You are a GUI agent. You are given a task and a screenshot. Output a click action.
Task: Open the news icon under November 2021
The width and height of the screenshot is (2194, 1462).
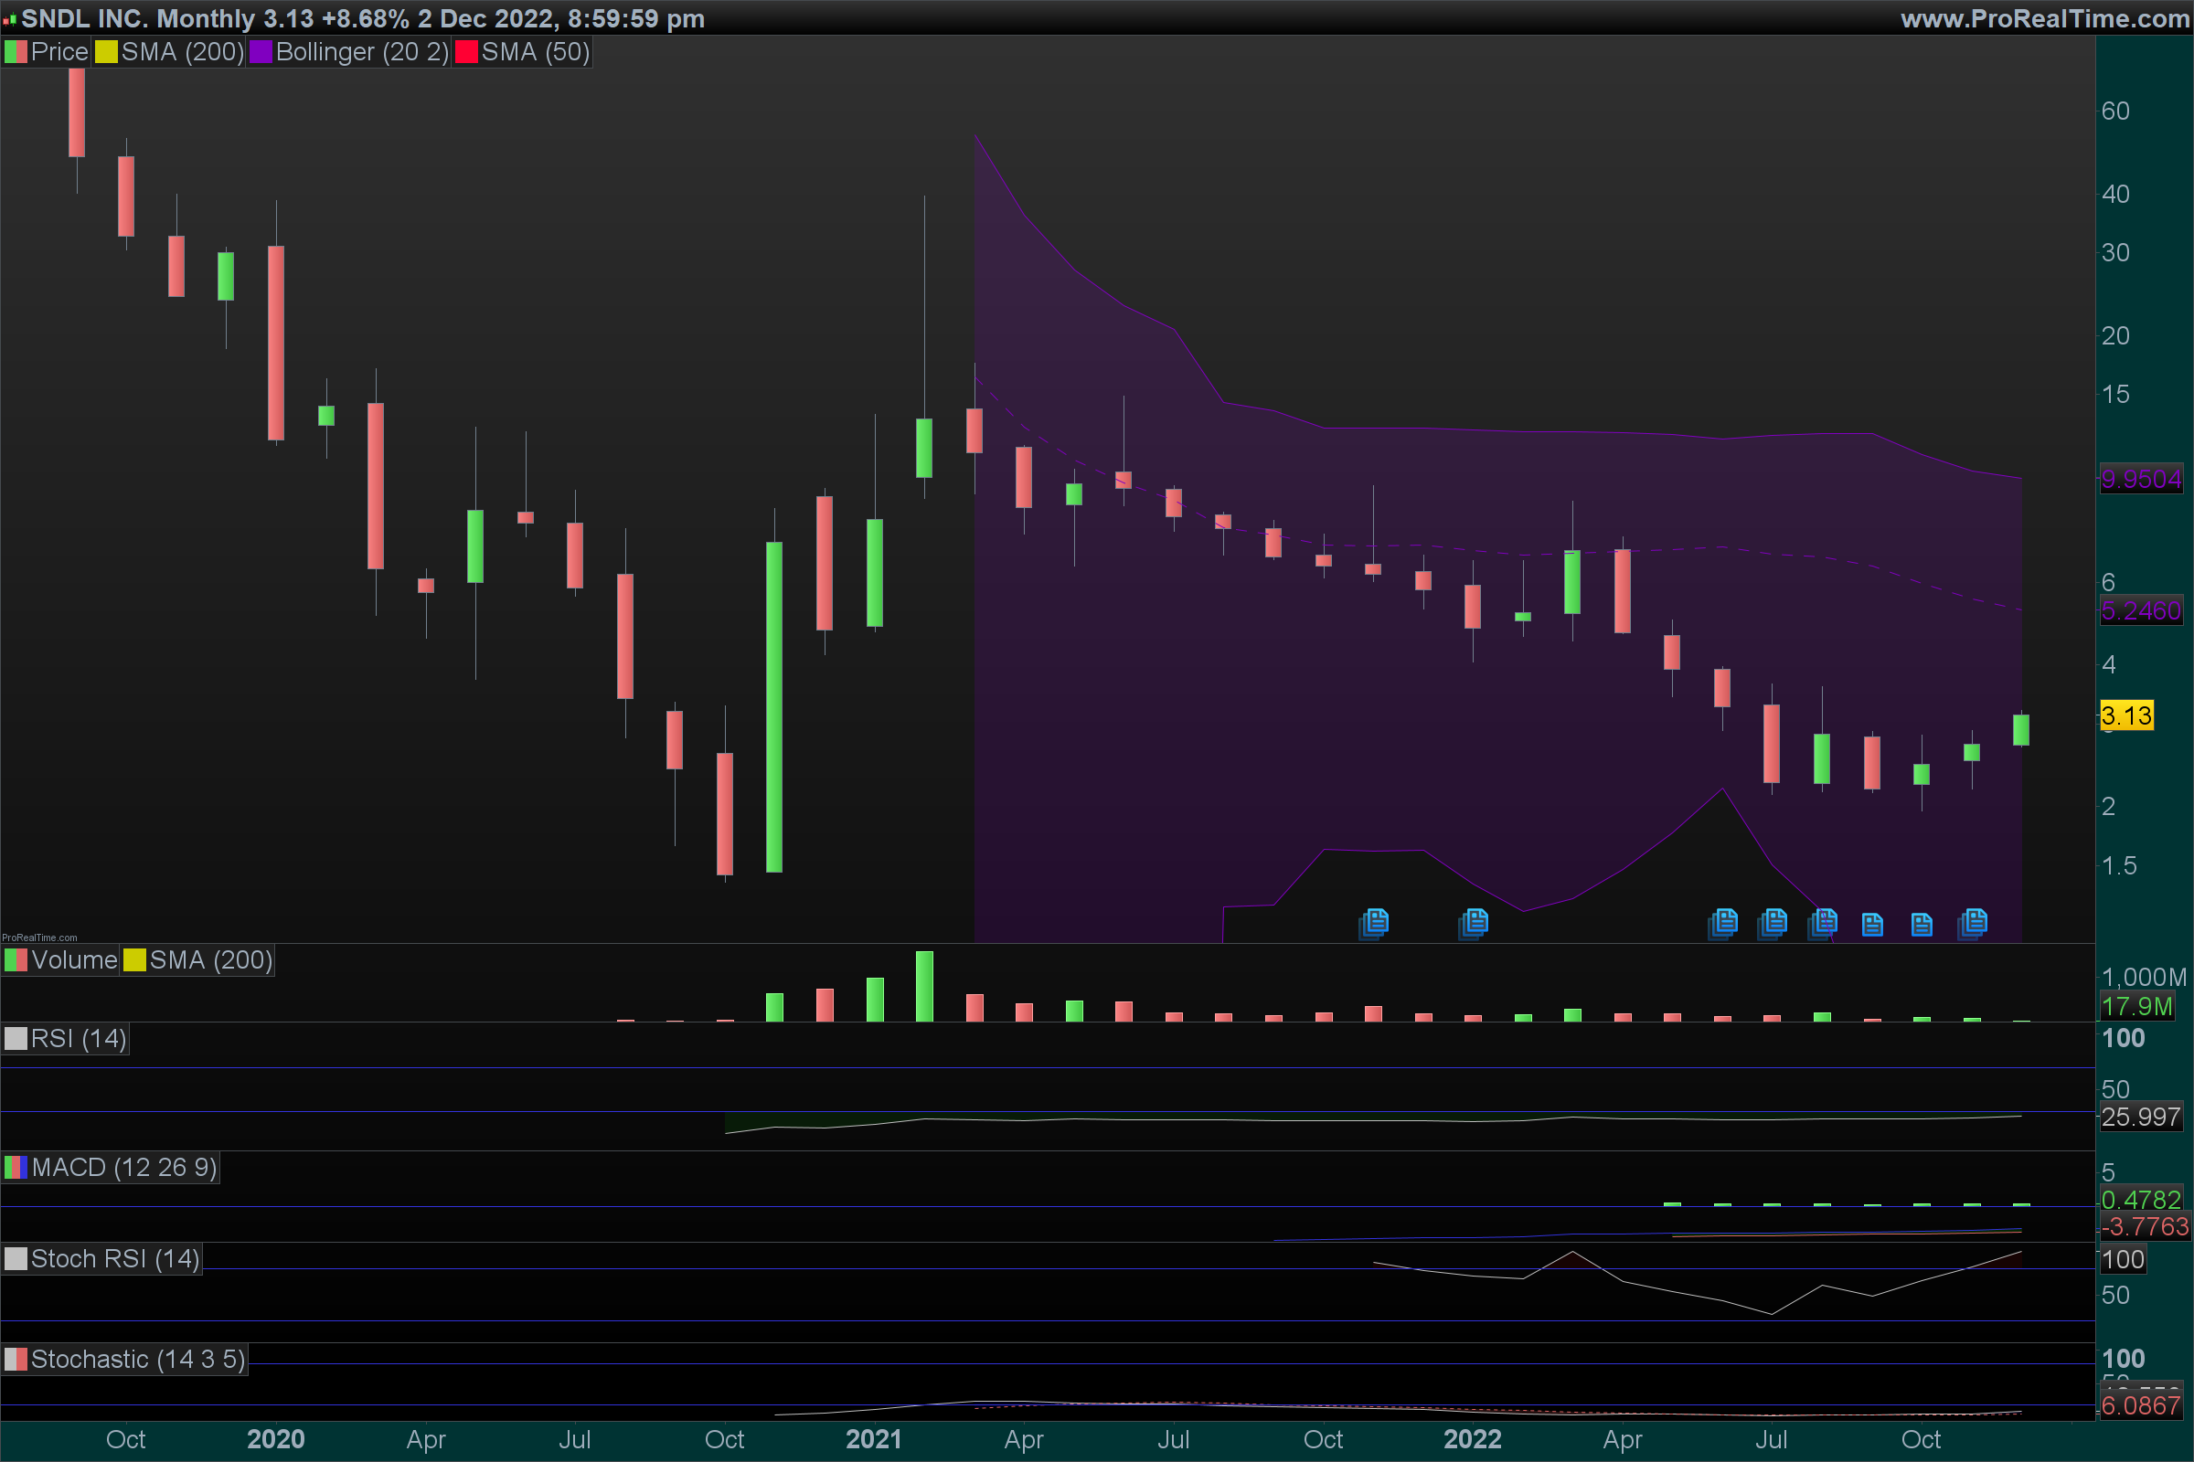1374,923
